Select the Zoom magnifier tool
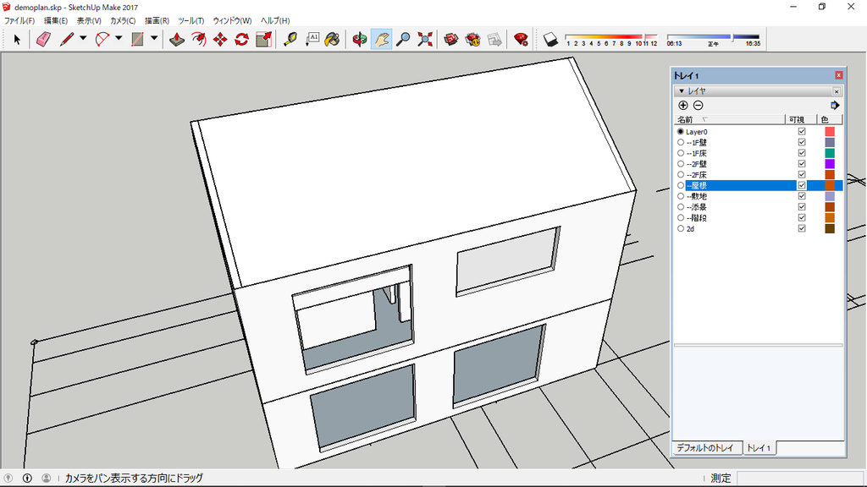867x487 pixels. tap(404, 39)
